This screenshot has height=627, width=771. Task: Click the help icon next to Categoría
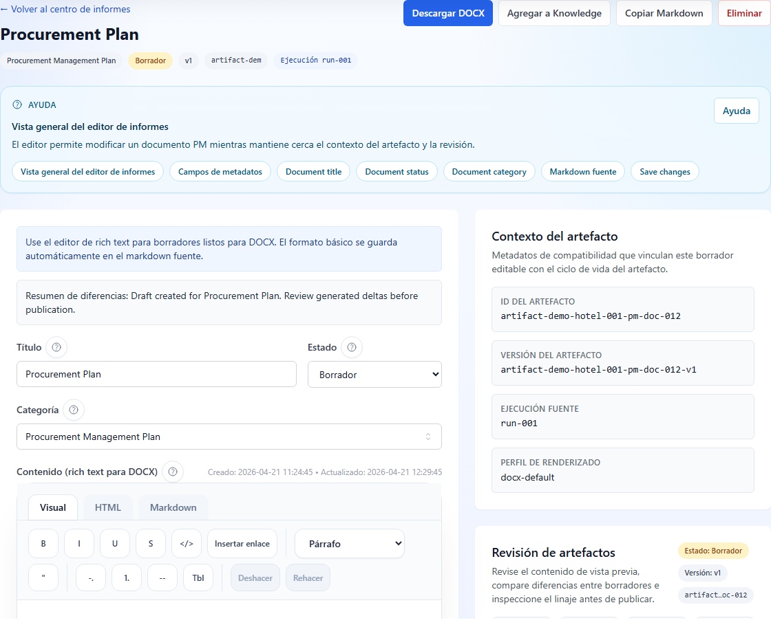[74, 410]
